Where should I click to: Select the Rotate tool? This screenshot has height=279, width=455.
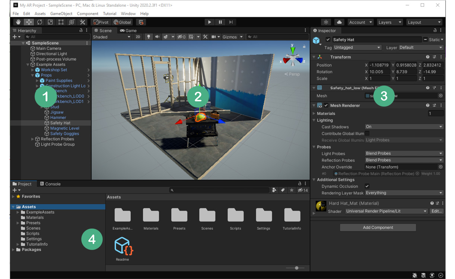(39, 22)
